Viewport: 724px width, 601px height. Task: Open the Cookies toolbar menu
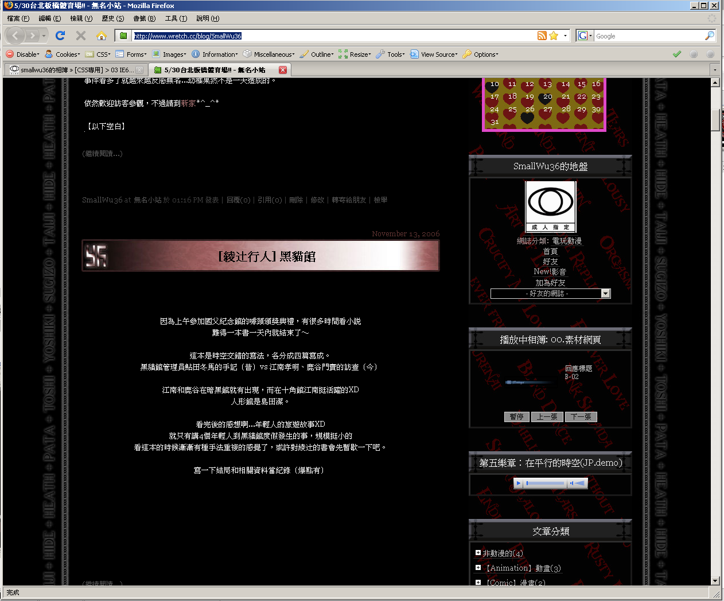[x=63, y=54]
